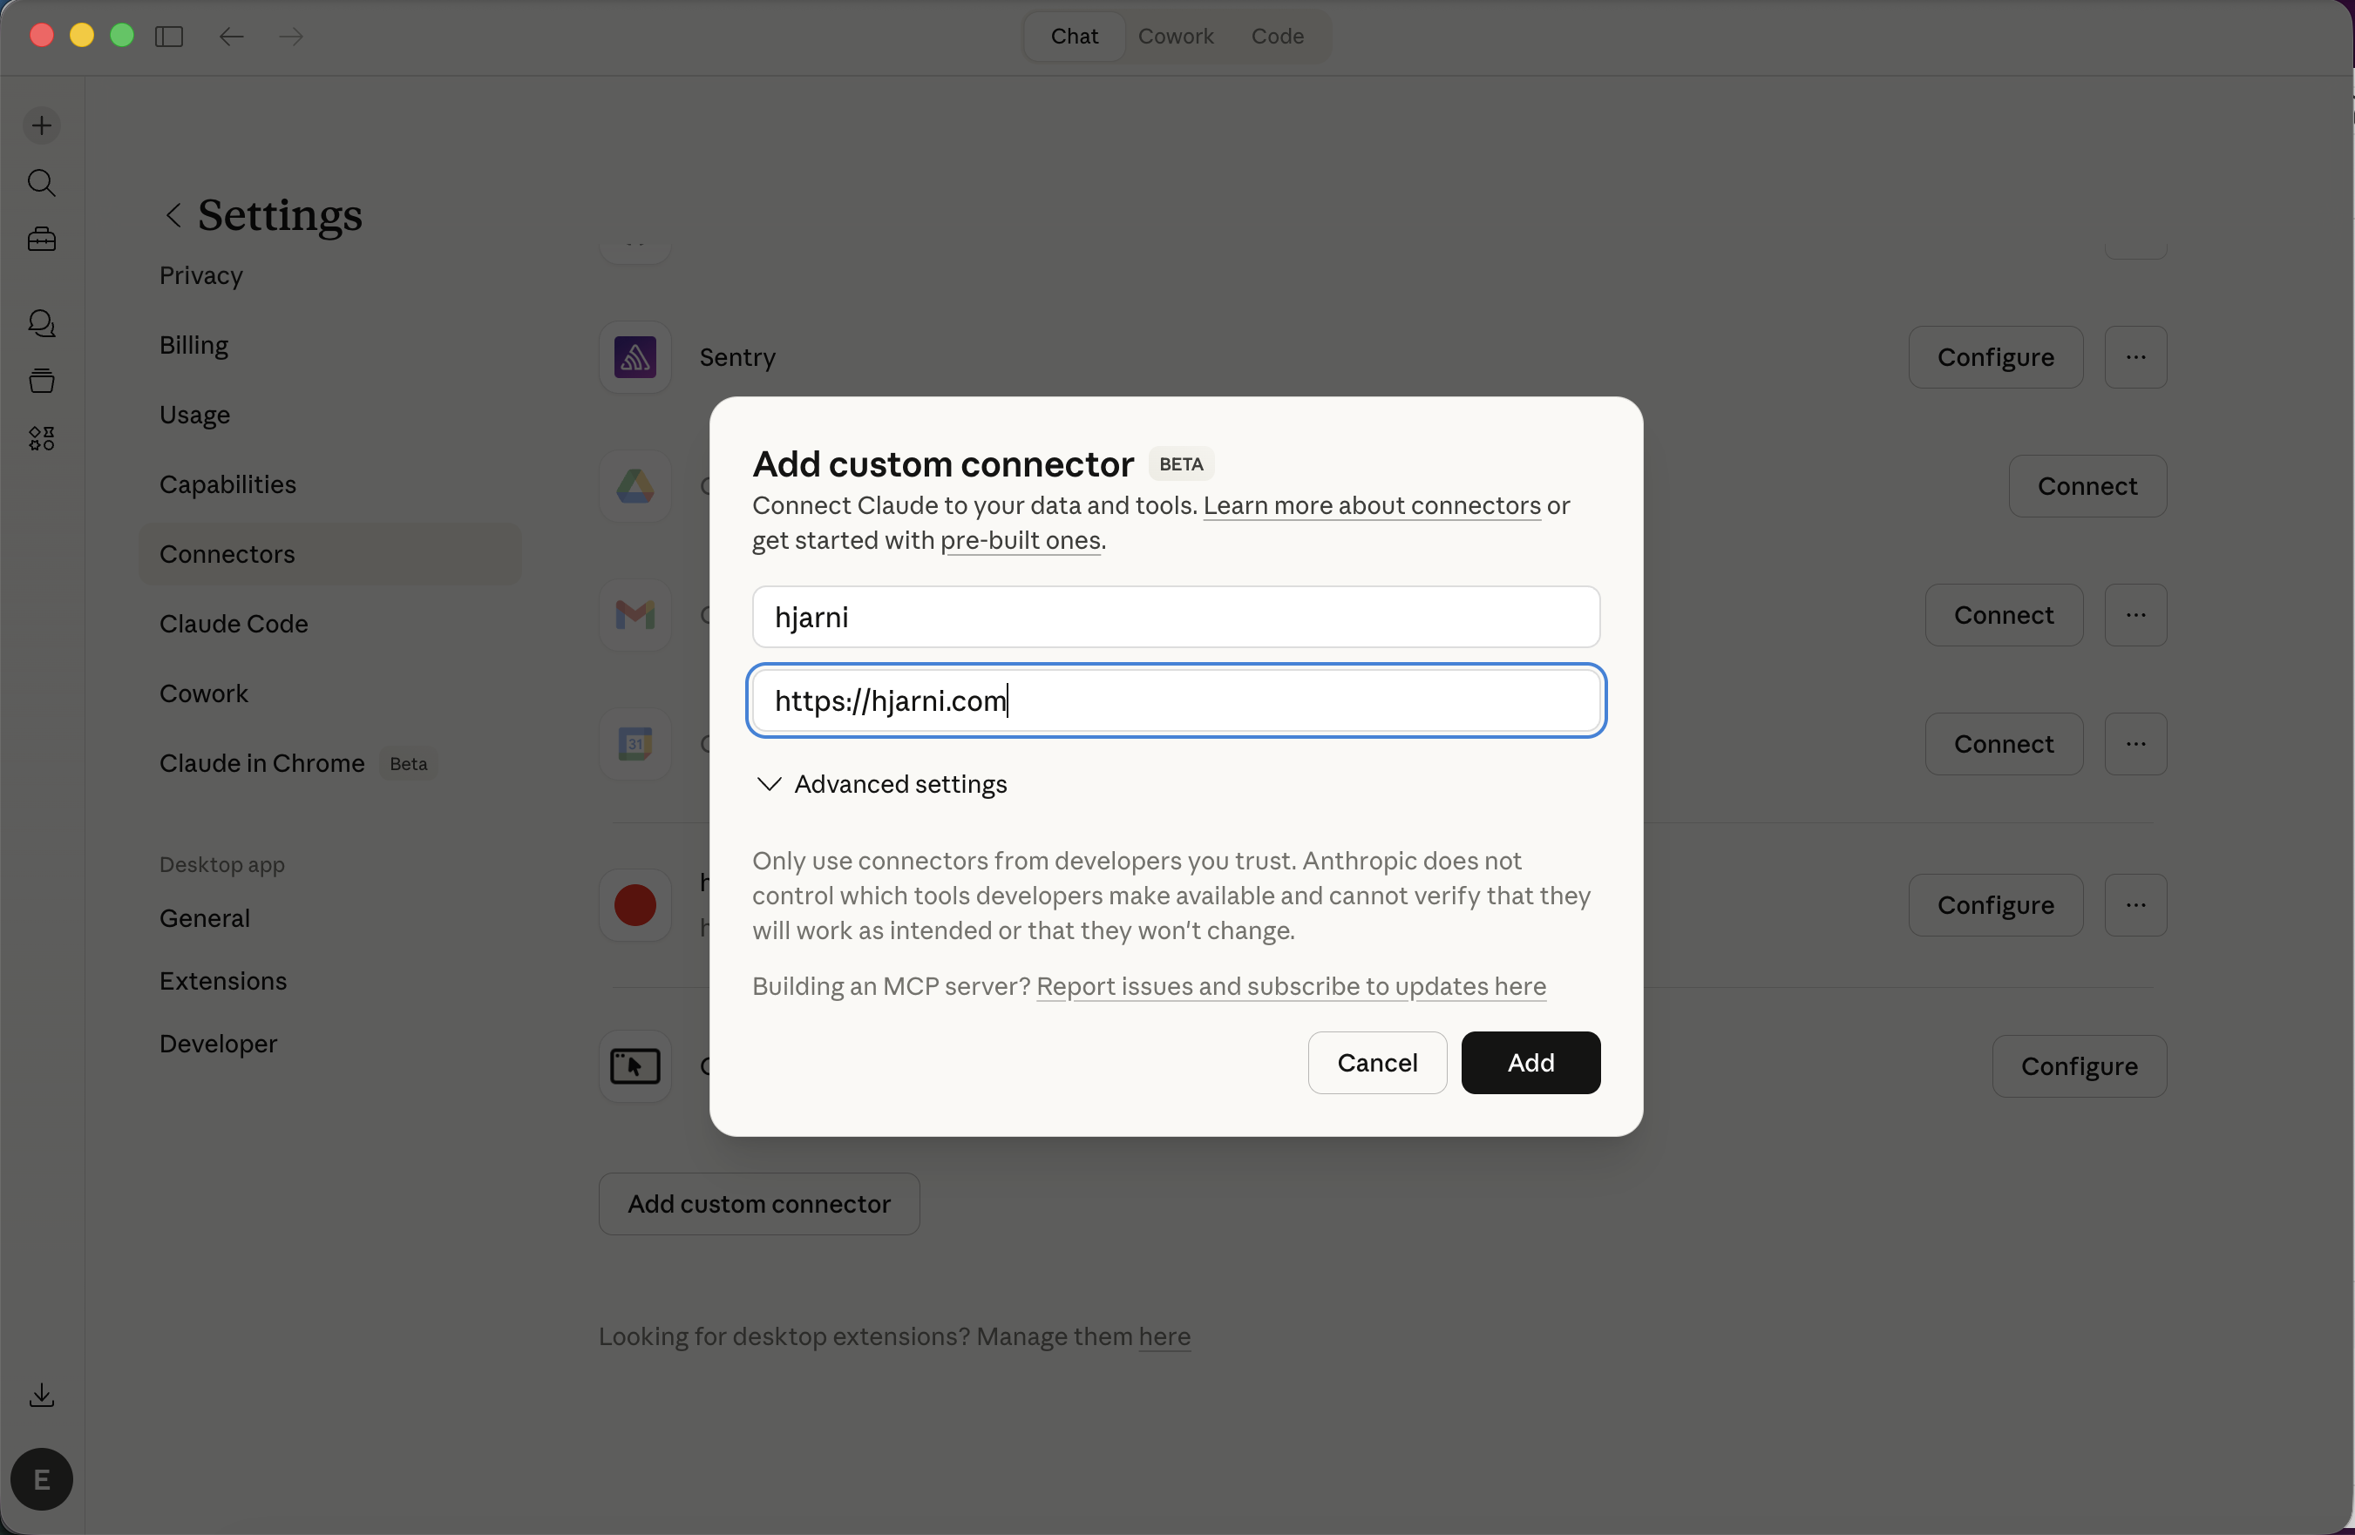Switch to the Cowork tab
The width and height of the screenshot is (2355, 1535).
point(1176,36)
